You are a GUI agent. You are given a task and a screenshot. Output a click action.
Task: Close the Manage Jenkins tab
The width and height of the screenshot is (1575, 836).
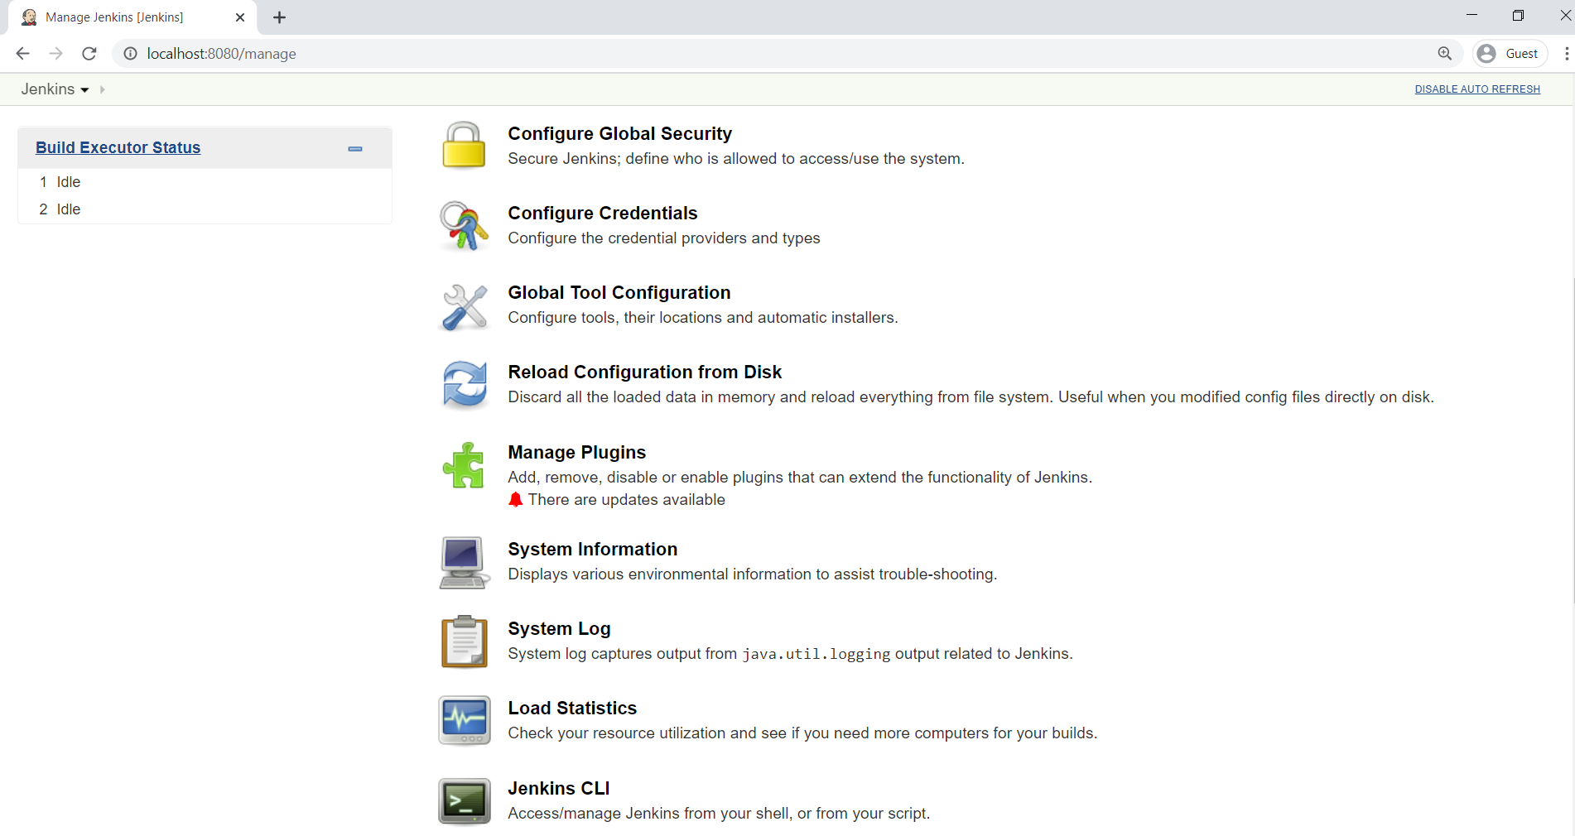tap(240, 17)
